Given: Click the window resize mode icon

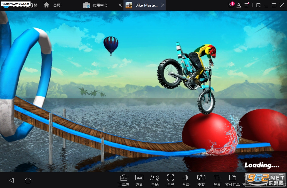Looking at the screenshot, I should point(258,5).
